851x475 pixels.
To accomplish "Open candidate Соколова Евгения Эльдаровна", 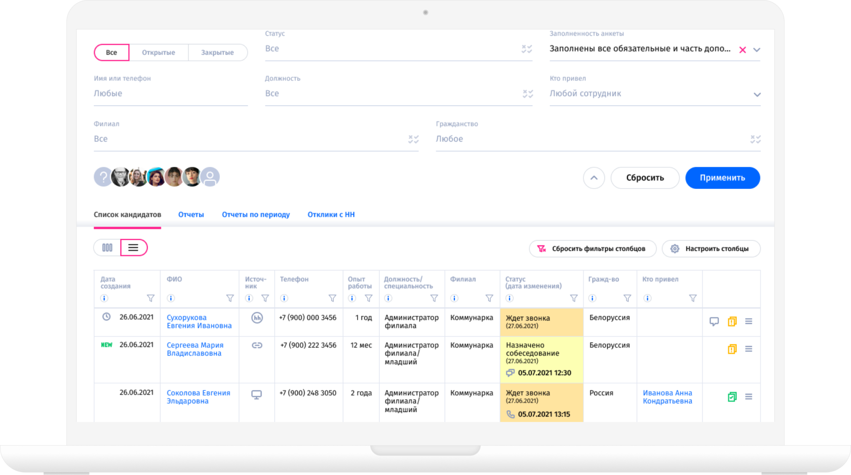I will coord(198,397).
